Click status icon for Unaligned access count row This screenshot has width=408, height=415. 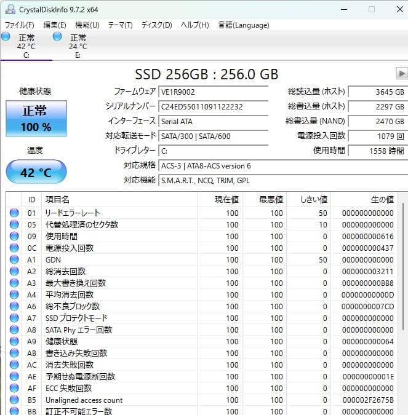pos(14,400)
